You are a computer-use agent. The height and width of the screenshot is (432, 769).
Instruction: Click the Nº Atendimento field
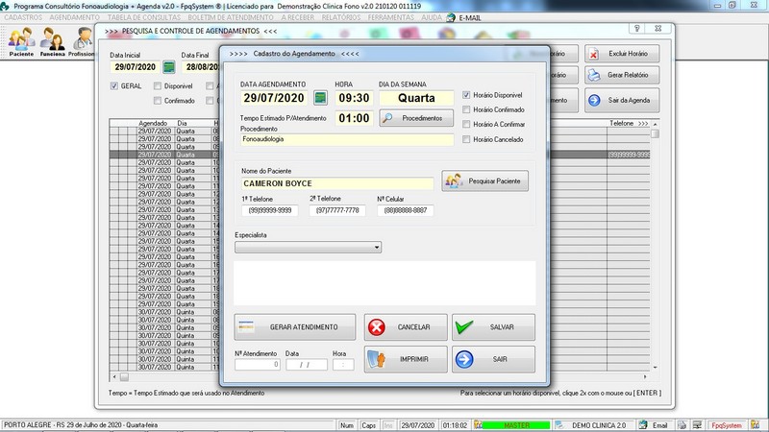258,365
